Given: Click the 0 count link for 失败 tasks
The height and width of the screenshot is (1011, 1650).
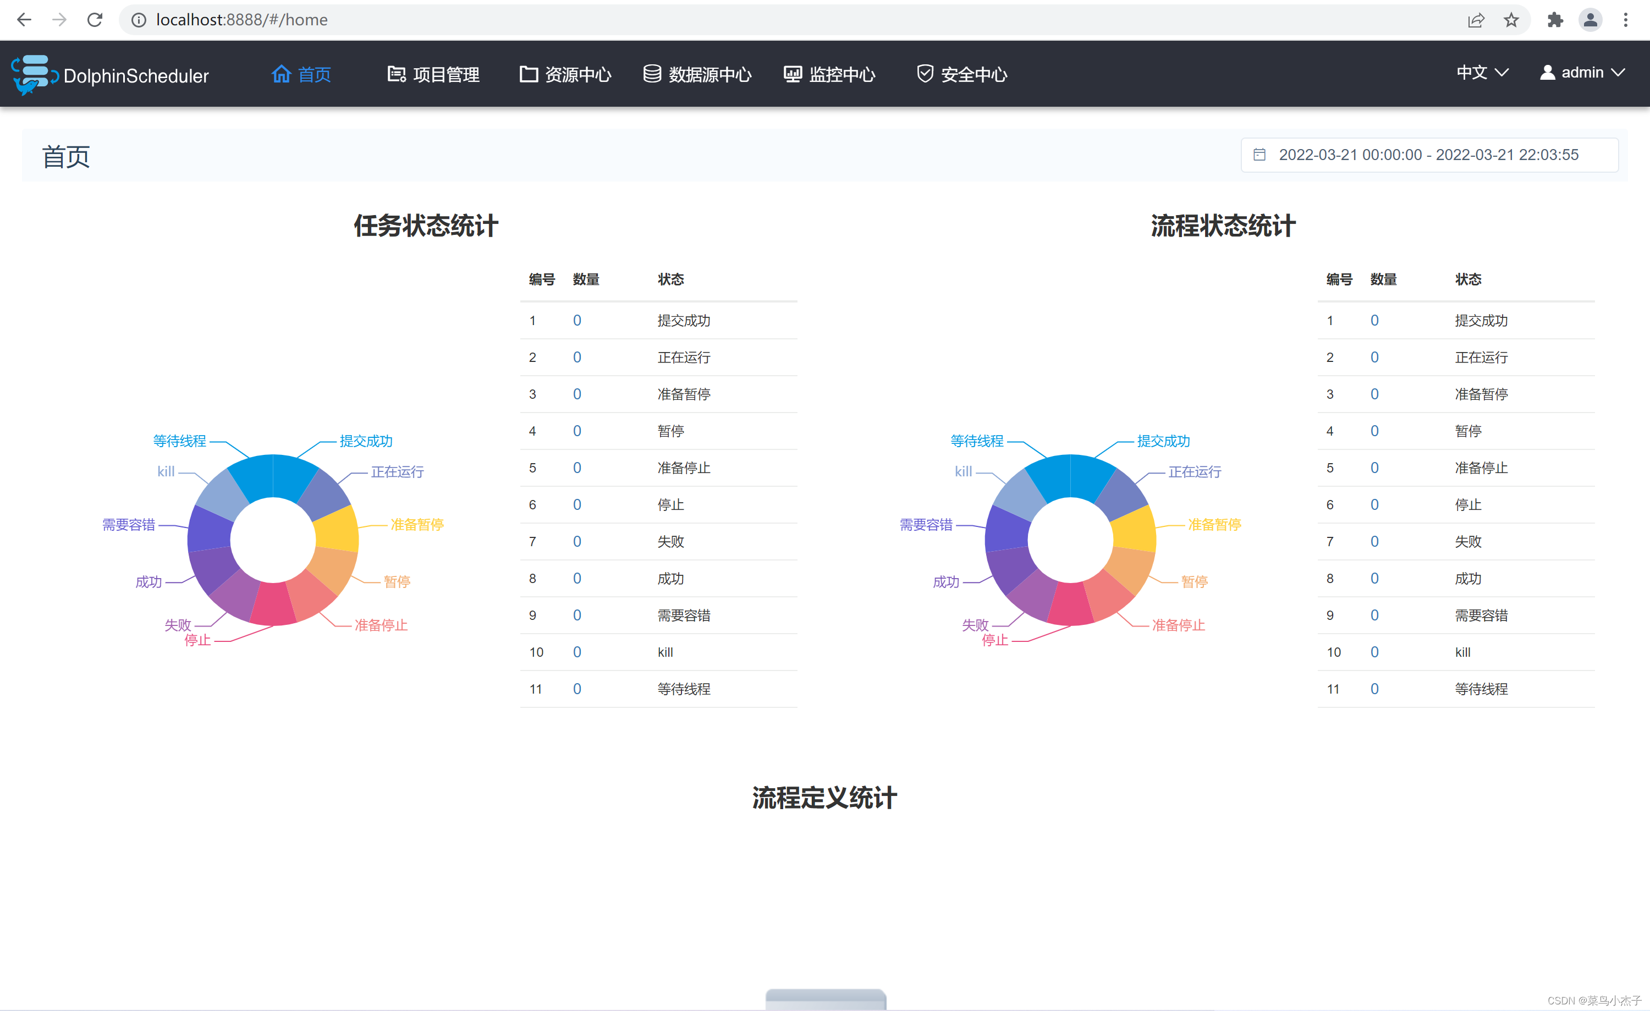Looking at the screenshot, I should 576,541.
